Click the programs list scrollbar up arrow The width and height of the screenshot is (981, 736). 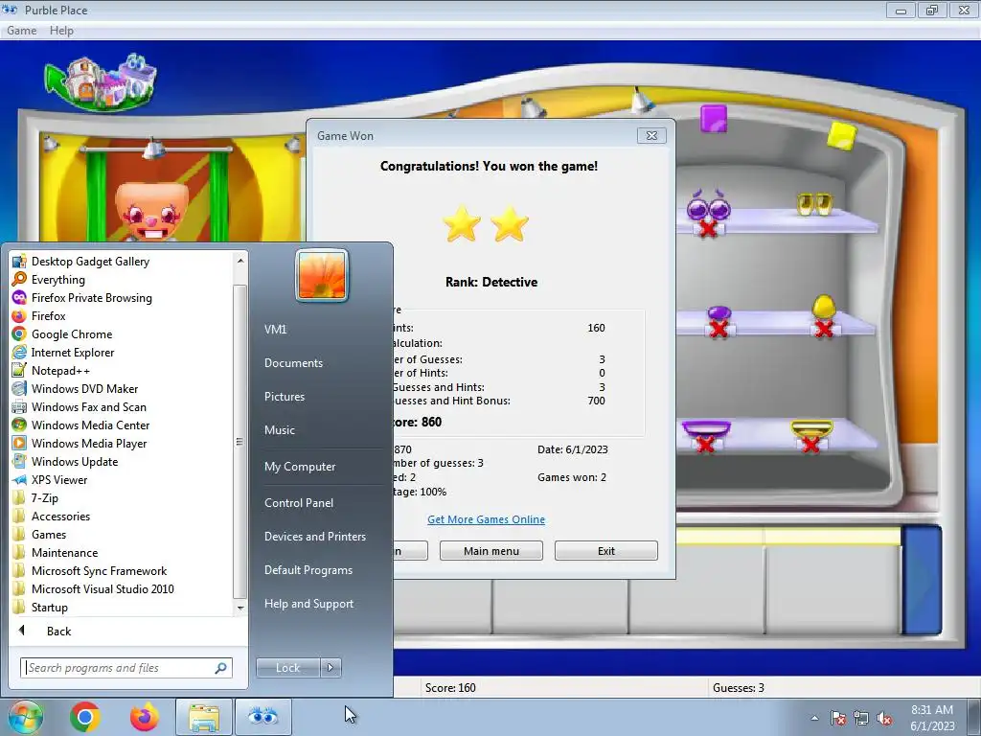(240, 261)
